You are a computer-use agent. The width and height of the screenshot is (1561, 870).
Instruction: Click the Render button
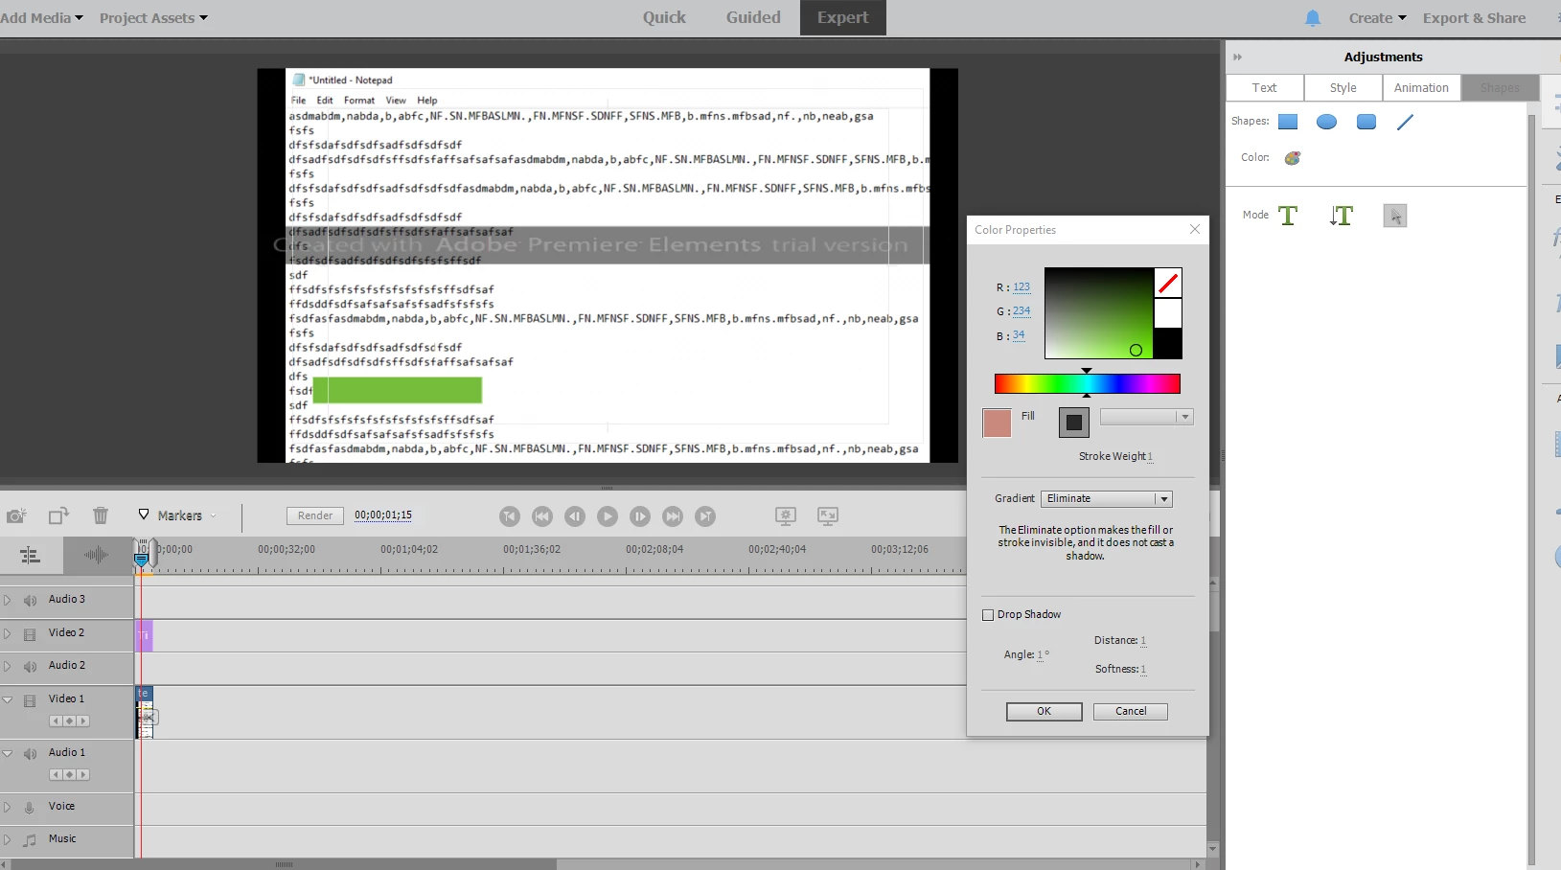tap(315, 515)
